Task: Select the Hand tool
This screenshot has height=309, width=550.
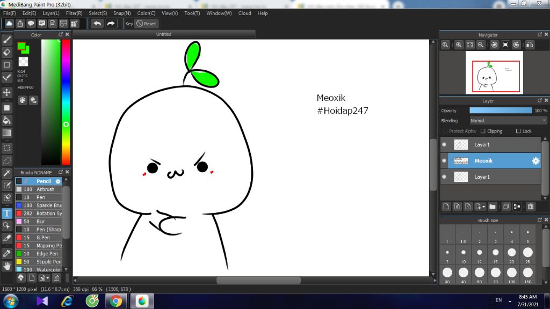Action: click(6, 266)
